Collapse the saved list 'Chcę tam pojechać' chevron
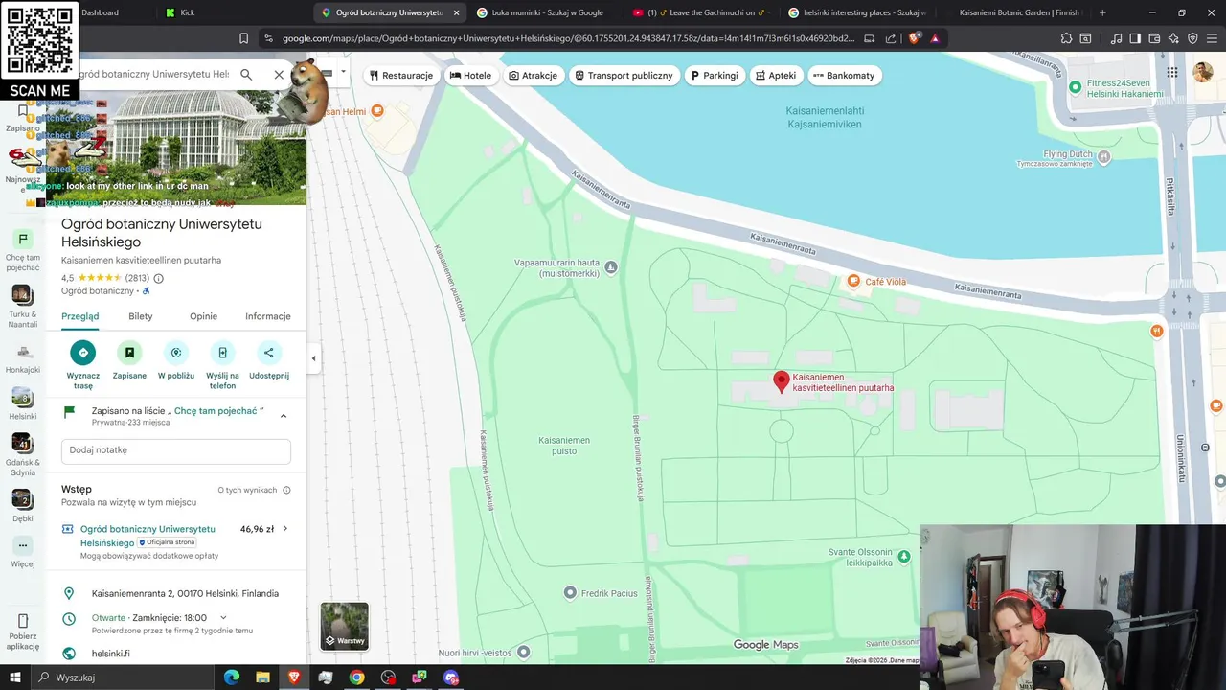This screenshot has width=1226, height=690. (x=284, y=415)
